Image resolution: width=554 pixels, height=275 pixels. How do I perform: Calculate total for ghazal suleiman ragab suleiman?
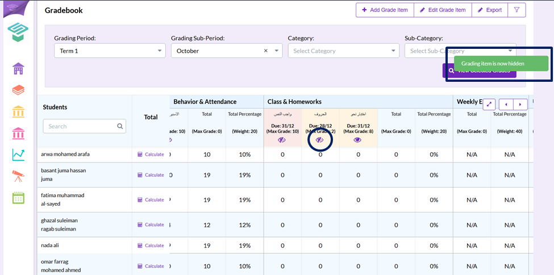[x=151, y=224]
